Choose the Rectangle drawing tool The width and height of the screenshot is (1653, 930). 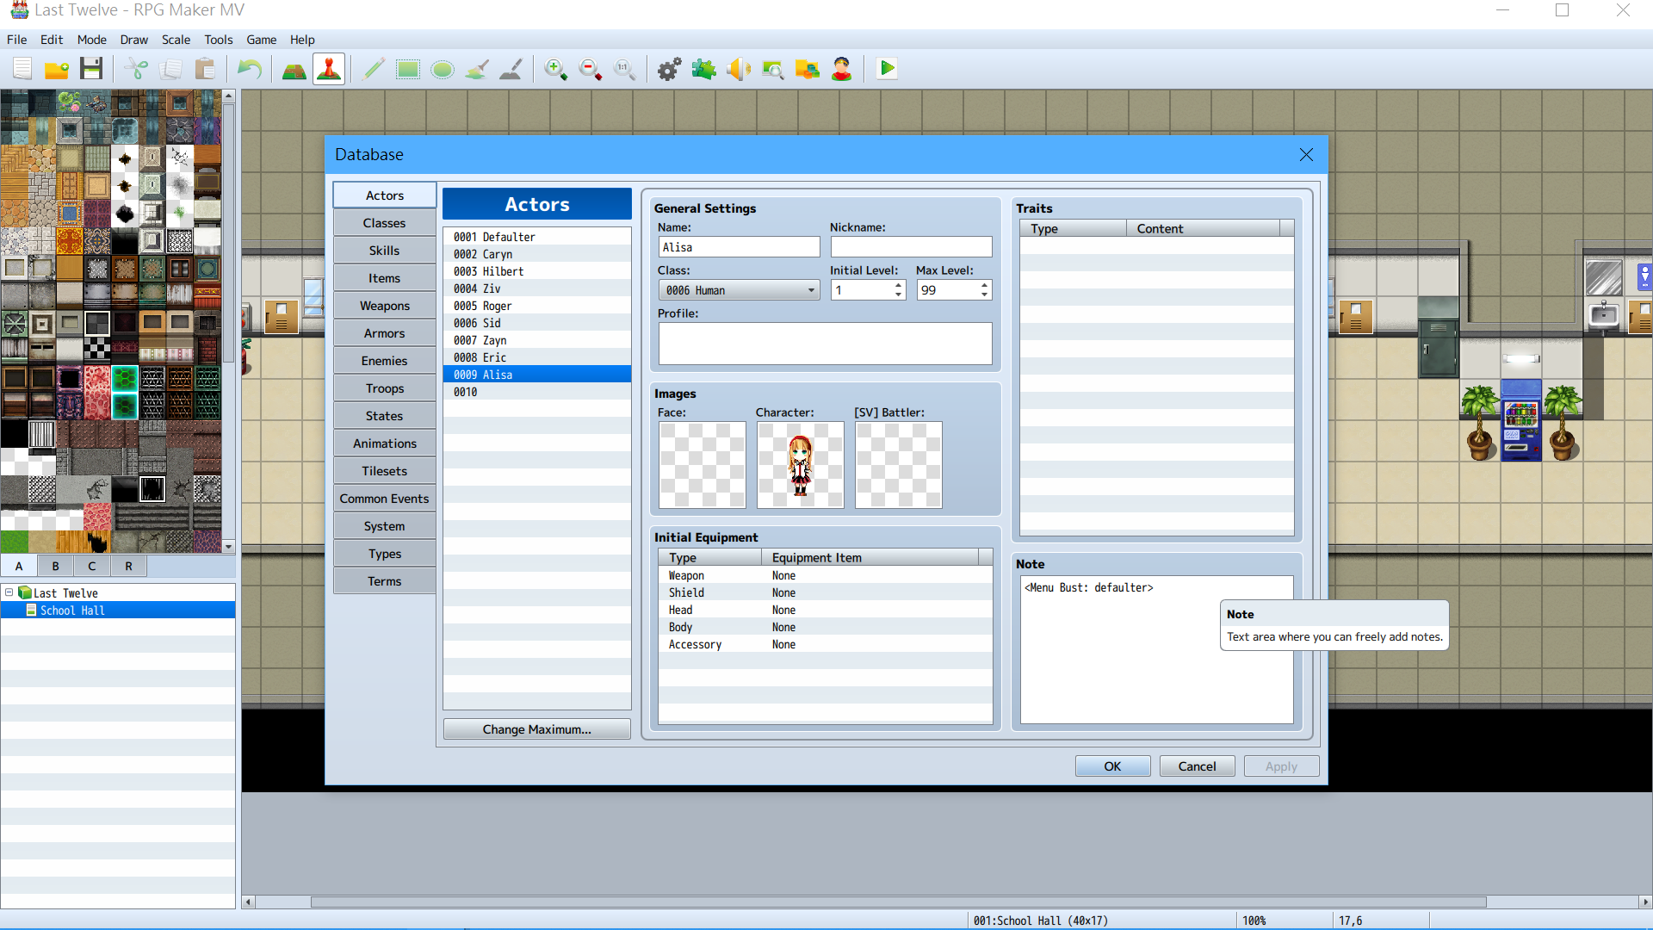(408, 69)
